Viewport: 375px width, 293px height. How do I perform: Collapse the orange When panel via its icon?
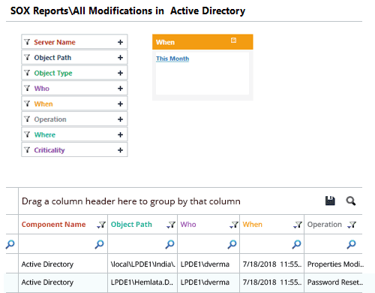[233, 41]
